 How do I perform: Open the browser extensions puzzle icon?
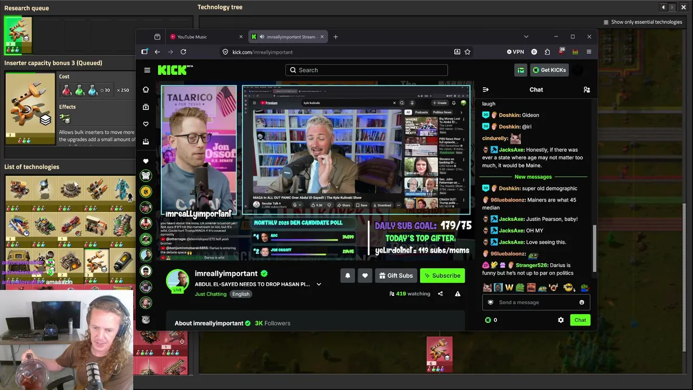547,52
